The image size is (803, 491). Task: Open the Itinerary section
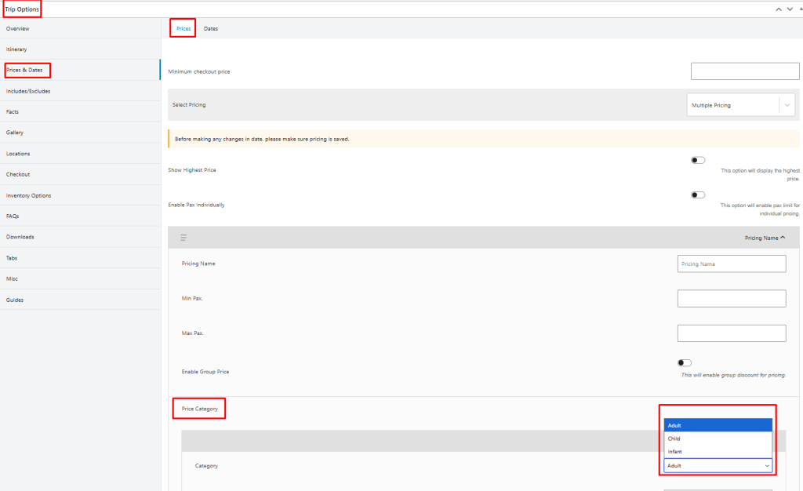coord(81,49)
